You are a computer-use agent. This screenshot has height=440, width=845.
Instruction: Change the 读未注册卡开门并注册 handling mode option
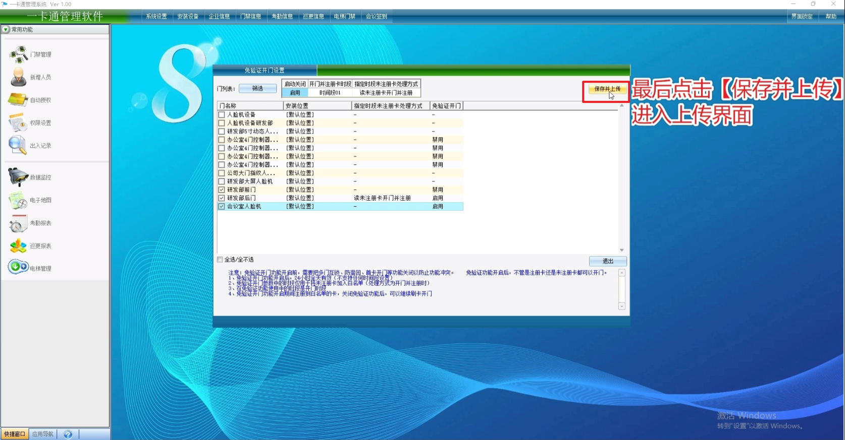click(x=386, y=93)
